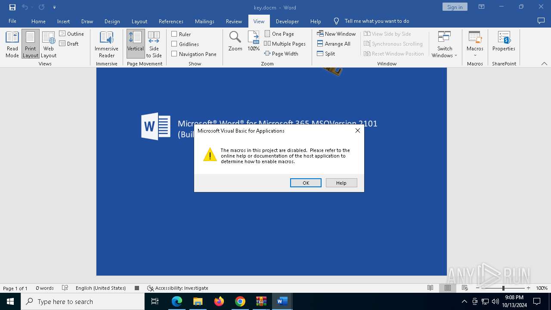Enable the Gridlines checkbox
This screenshot has width=551, height=310.
[174, 44]
